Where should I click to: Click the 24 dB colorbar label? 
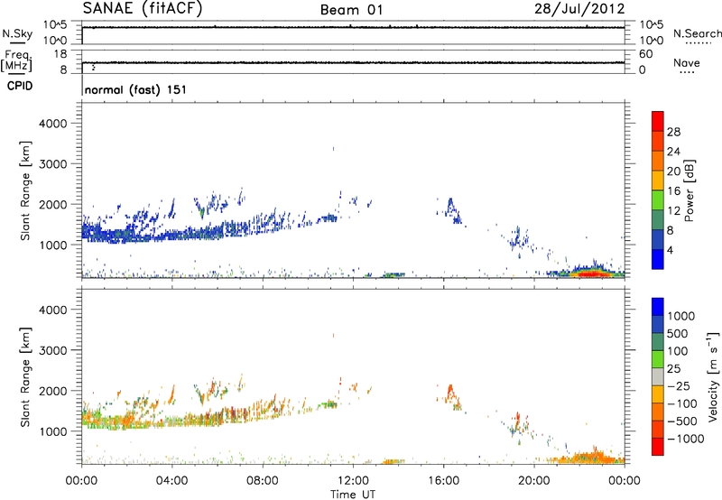673,152
